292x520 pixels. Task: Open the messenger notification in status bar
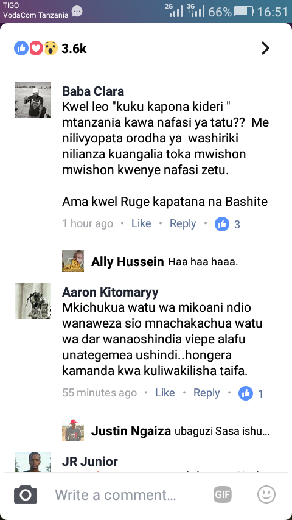coord(77,12)
